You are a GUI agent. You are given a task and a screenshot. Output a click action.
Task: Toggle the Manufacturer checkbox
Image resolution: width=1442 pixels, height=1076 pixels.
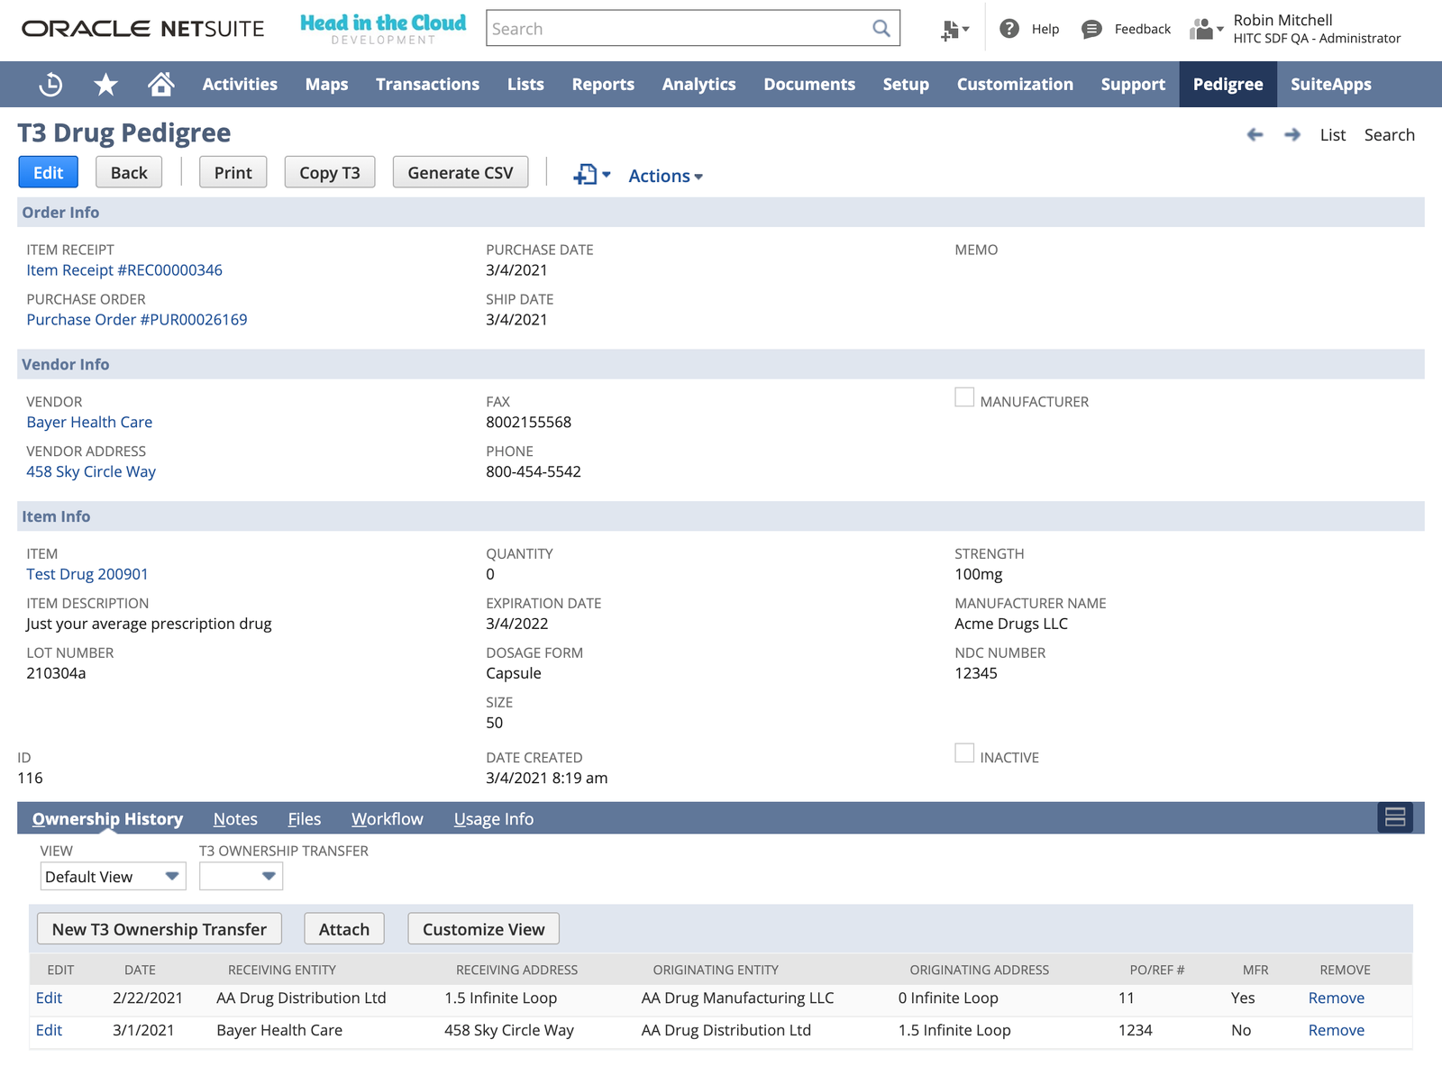964,397
